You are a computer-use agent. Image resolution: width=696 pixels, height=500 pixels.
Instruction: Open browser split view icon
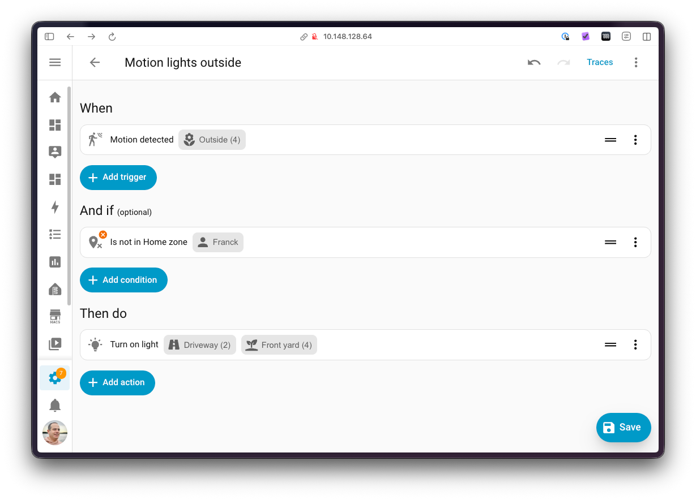647,36
